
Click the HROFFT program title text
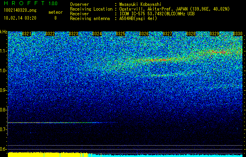pos(24,3)
